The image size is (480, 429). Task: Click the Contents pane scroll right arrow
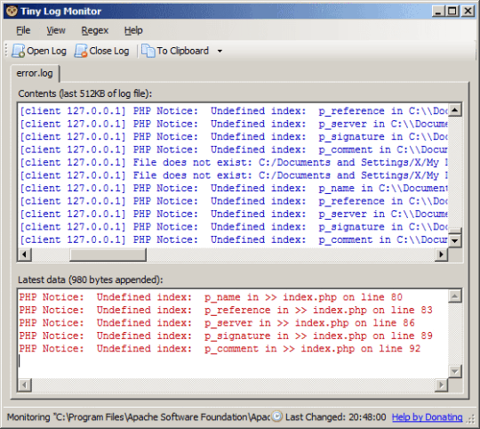point(441,255)
